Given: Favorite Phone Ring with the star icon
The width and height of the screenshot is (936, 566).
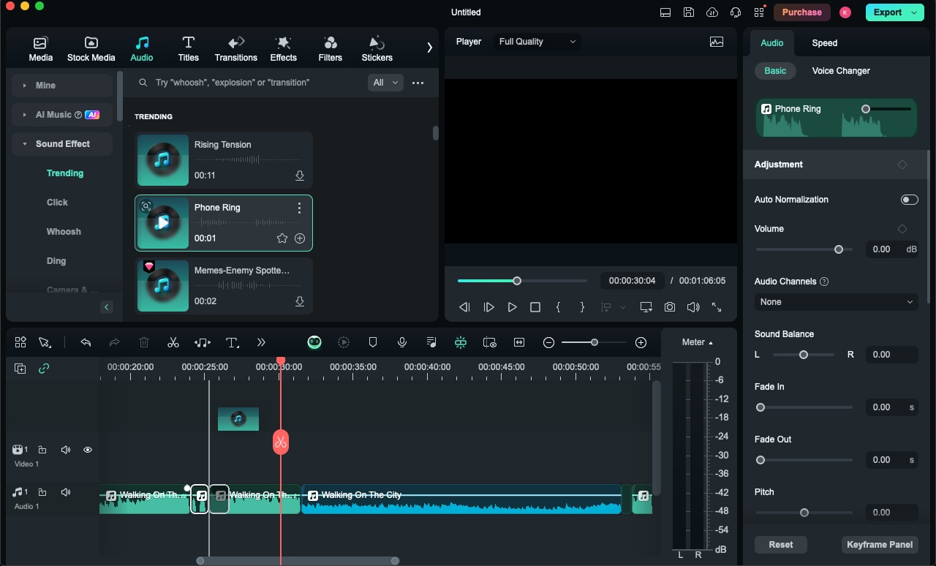Looking at the screenshot, I should click(282, 238).
